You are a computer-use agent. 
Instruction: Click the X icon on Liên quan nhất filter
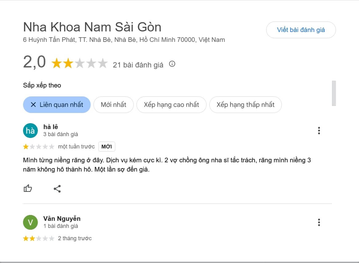33,105
